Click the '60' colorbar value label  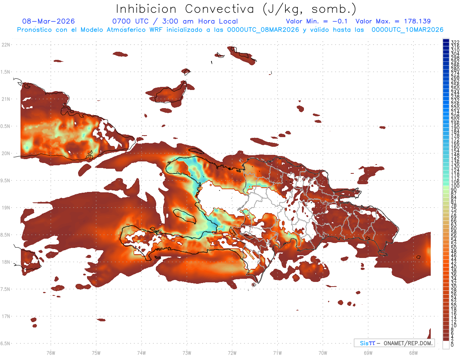click(454, 228)
